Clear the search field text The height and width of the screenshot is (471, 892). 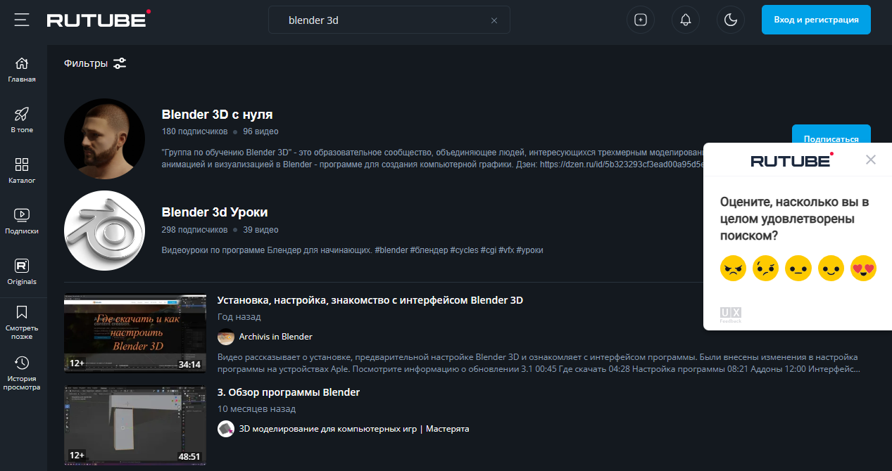point(494,20)
